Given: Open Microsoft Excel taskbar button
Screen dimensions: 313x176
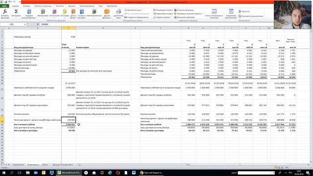Looking at the screenshot, I should tap(69, 173).
